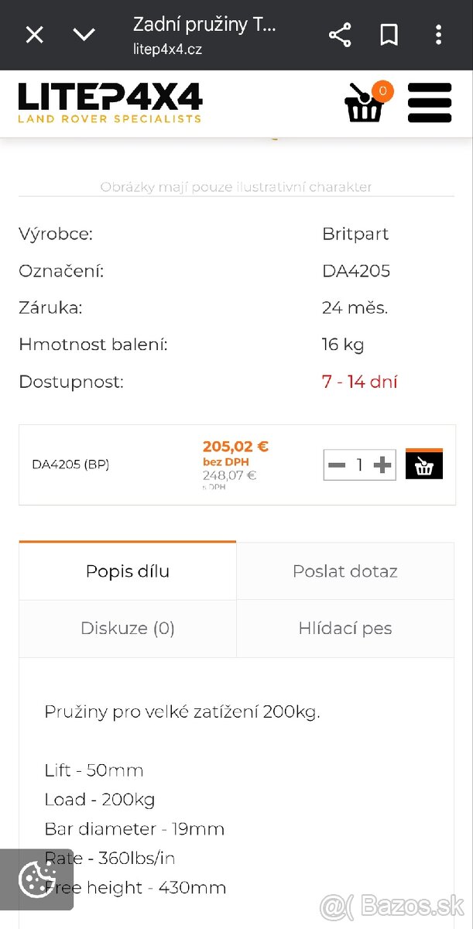Decrease quantity with minus button
The image size is (473, 929).
(x=337, y=464)
